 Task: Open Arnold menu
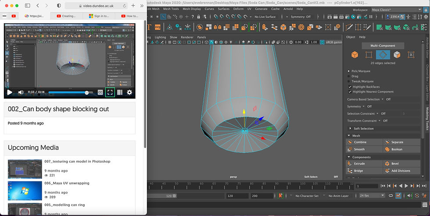[x=288, y=9]
